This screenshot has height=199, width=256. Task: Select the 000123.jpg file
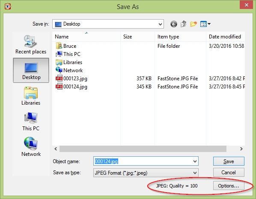point(71,79)
